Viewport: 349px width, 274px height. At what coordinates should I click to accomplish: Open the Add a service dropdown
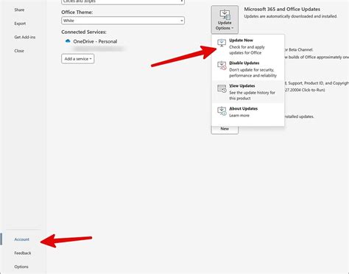[78, 59]
